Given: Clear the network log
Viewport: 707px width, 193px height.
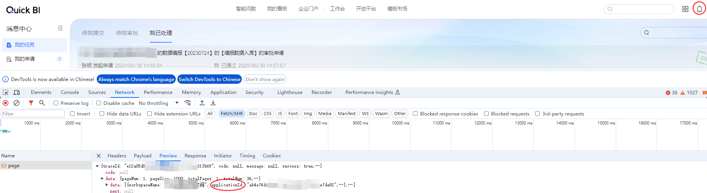Looking at the screenshot, I should coord(17,103).
